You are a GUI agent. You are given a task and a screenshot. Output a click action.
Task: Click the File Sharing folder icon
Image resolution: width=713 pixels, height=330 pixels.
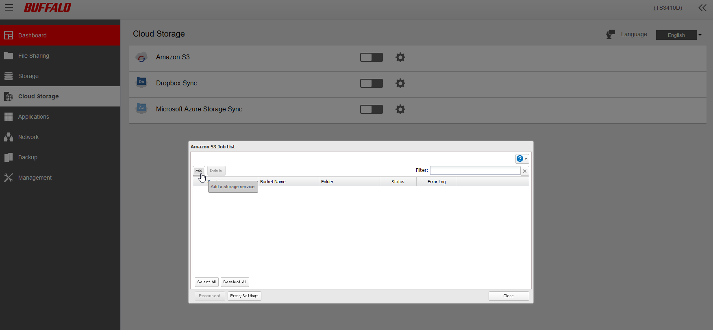pyautogui.click(x=9, y=56)
